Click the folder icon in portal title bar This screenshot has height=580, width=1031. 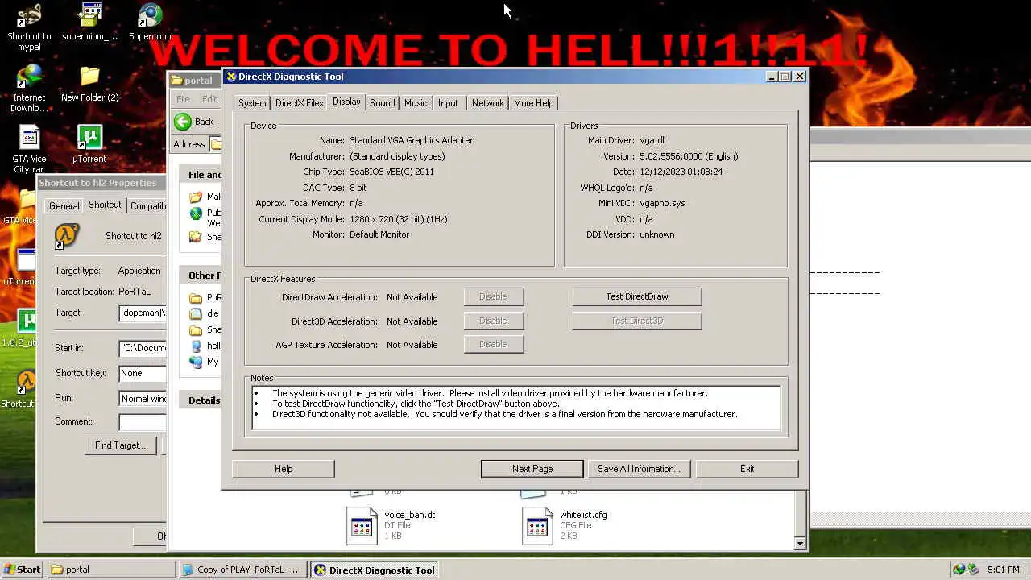tap(176, 80)
